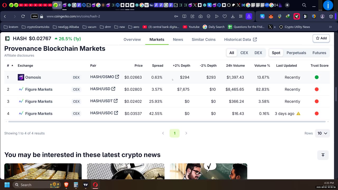Open reader mode book icon
Image resolution: width=338 pixels, height=190 pixels.
click(184, 16)
